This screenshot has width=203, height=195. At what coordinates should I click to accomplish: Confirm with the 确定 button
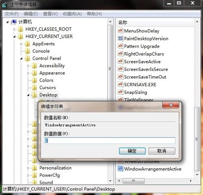[x=132, y=151]
